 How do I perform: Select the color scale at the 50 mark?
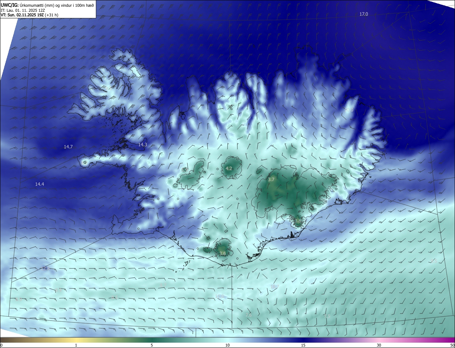452,345
